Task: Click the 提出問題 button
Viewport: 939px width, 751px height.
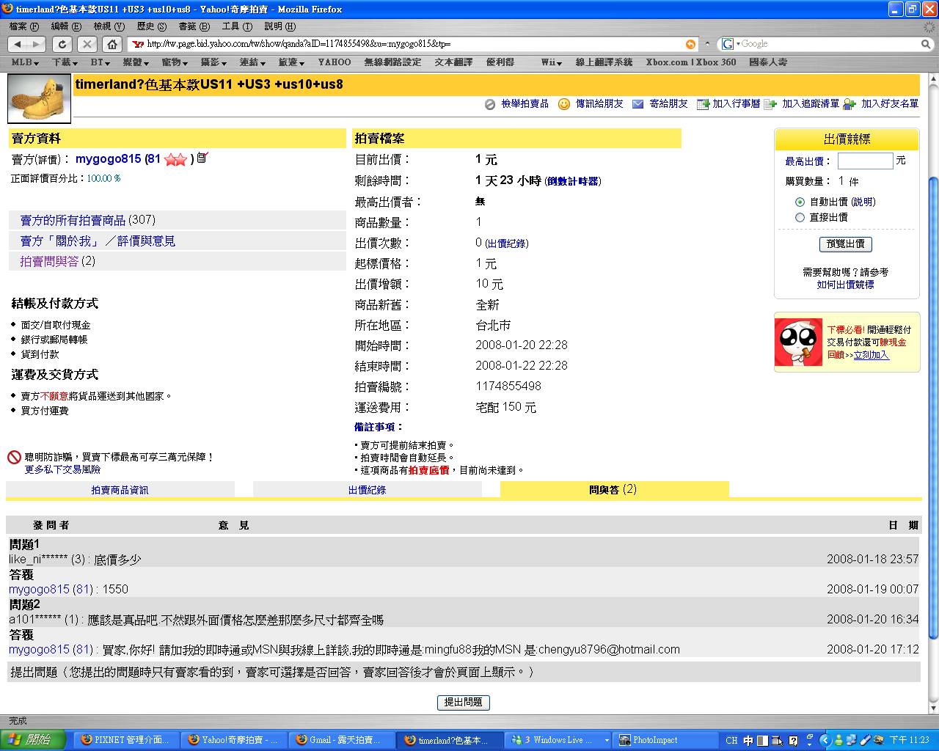Action: pos(464,702)
